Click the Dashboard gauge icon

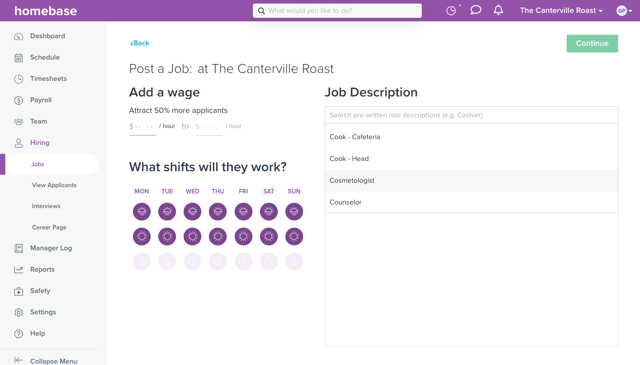point(19,36)
